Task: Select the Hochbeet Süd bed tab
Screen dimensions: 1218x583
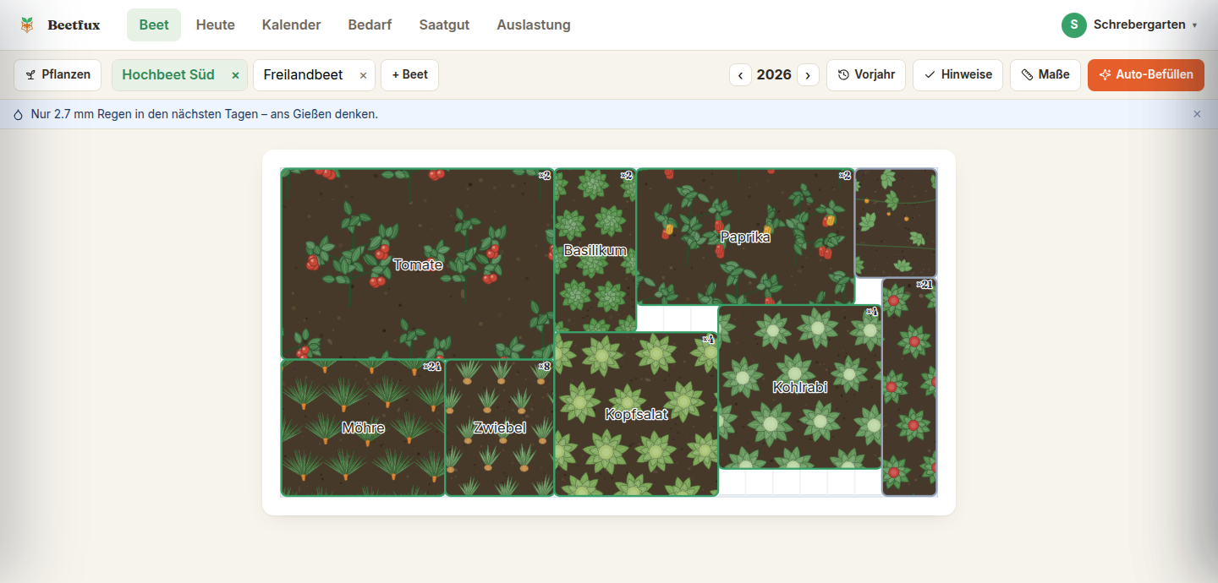Action: [x=168, y=75]
